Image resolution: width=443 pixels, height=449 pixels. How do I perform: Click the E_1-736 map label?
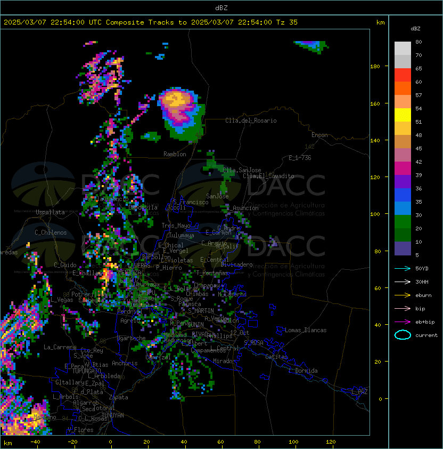point(300,158)
